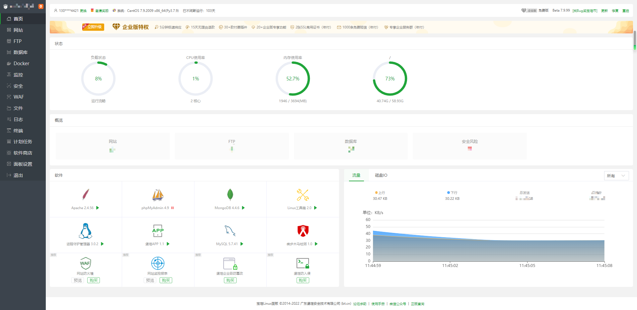The image size is (637, 310).
Task: Switch to the 磁盘IO tab
Action: (381, 175)
